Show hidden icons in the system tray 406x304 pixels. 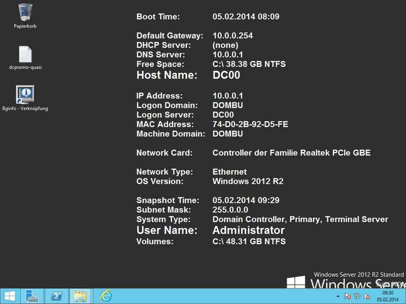click(x=338, y=296)
